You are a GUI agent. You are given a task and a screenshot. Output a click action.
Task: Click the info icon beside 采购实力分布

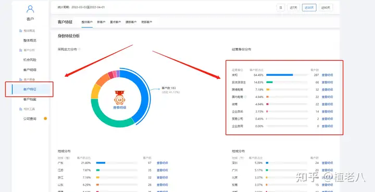click(x=79, y=49)
